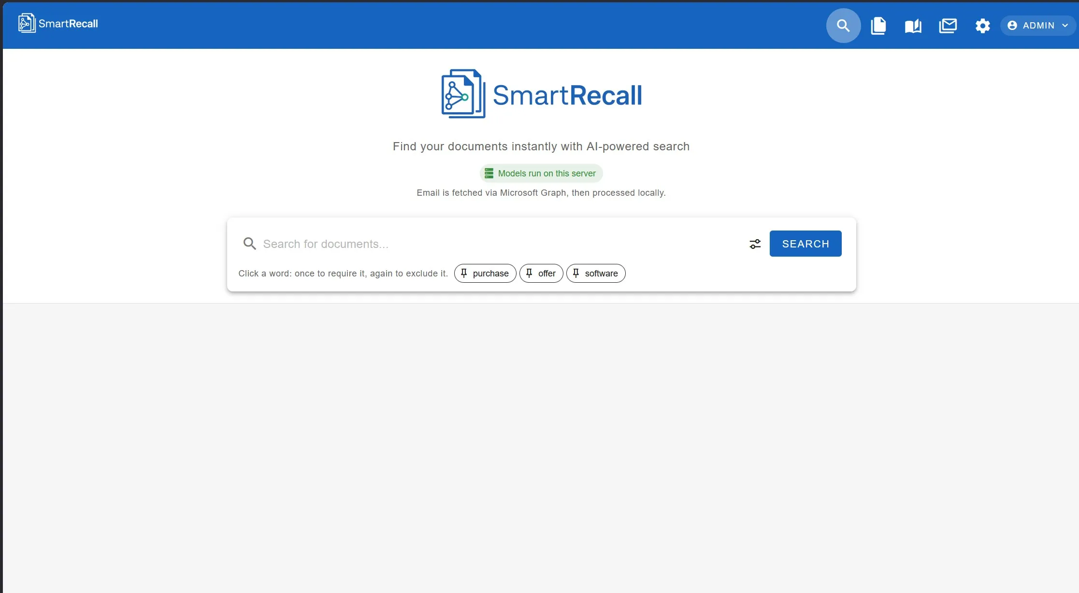Click the green server icon in badge
Viewport: 1079px width, 593px height.
(x=489, y=174)
